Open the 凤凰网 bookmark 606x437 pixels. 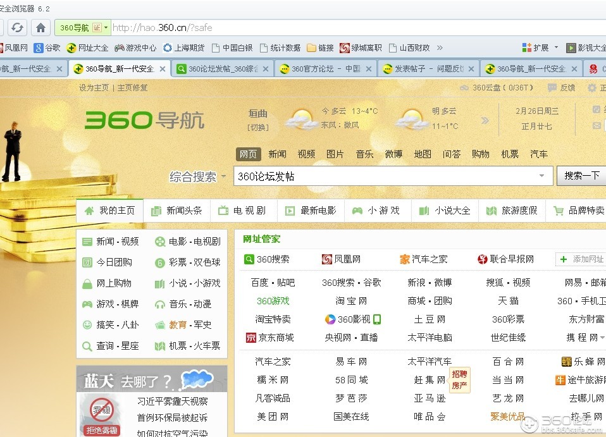point(14,48)
